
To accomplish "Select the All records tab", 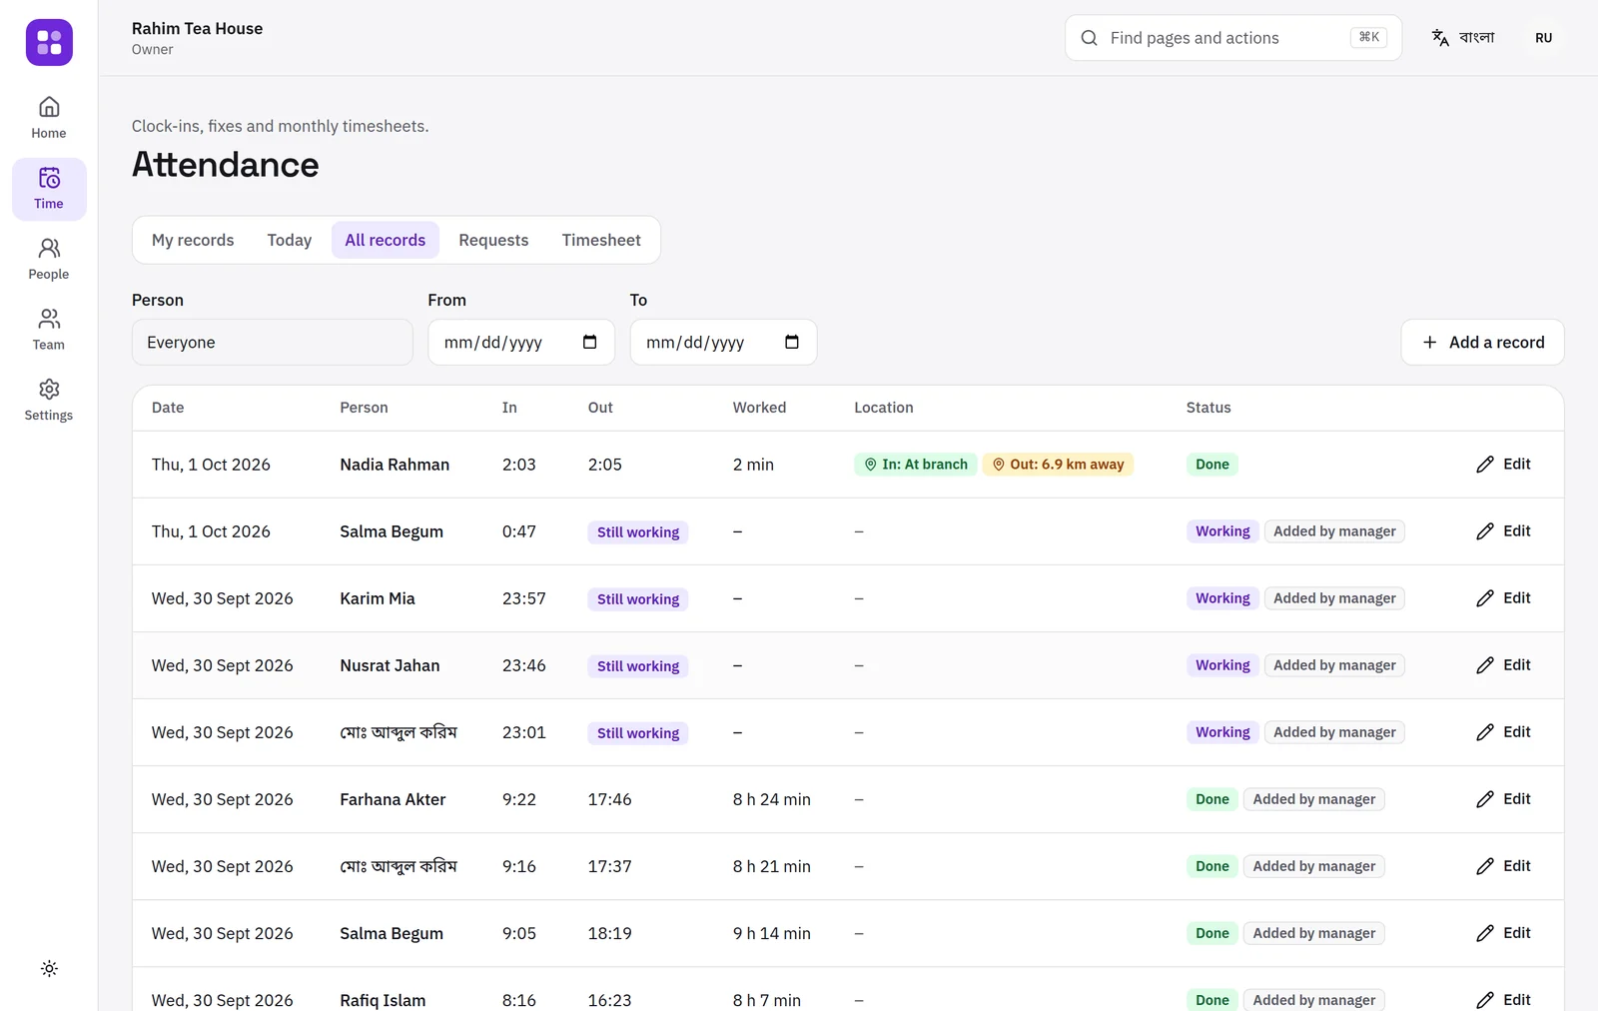I will [x=386, y=240].
